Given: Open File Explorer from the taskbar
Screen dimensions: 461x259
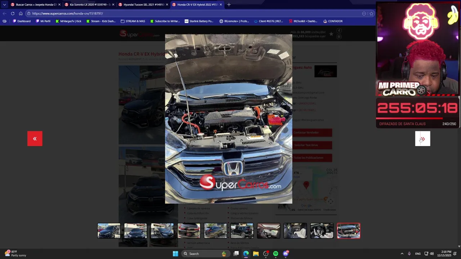Looking at the screenshot, I should pos(256,254).
